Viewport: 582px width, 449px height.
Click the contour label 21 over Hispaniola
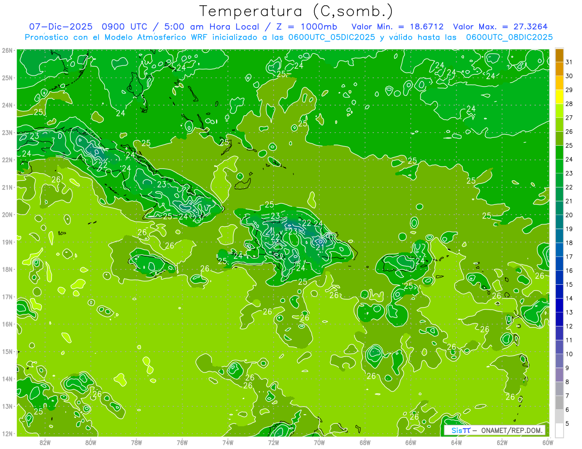pos(320,247)
